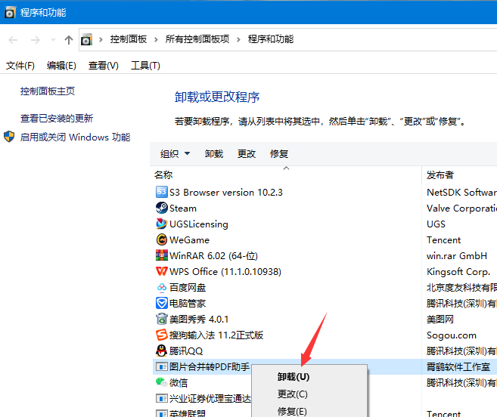Select the 腾讯QQ entry
Image resolution: width=497 pixels, height=417 pixels.
click(x=186, y=351)
